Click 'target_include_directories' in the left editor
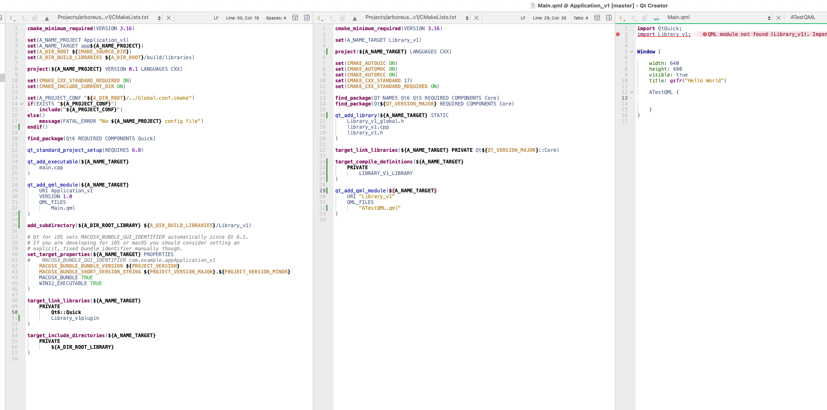The width and height of the screenshot is (827, 410). point(66,336)
